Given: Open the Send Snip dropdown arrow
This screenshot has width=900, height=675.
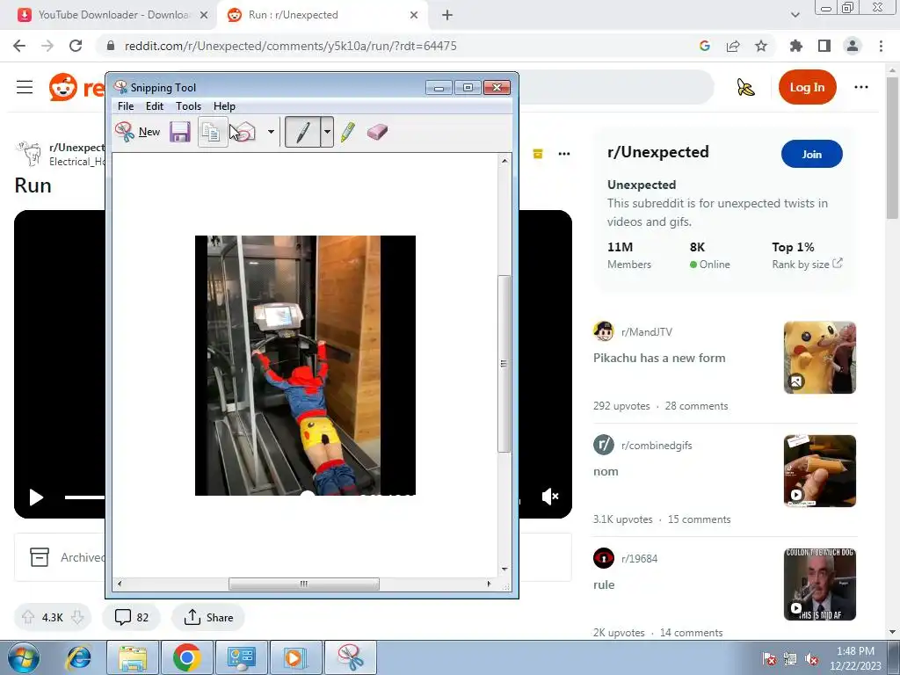Looking at the screenshot, I should pos(271,132).
